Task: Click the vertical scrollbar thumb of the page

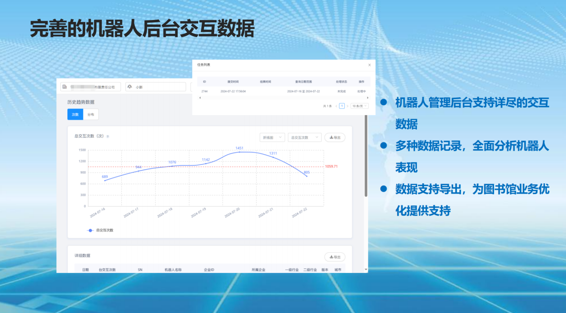Action: pos(366,156)
